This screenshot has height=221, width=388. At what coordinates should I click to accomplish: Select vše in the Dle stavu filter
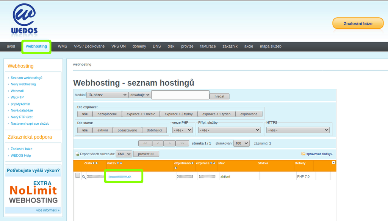click(x=85, y=130)
